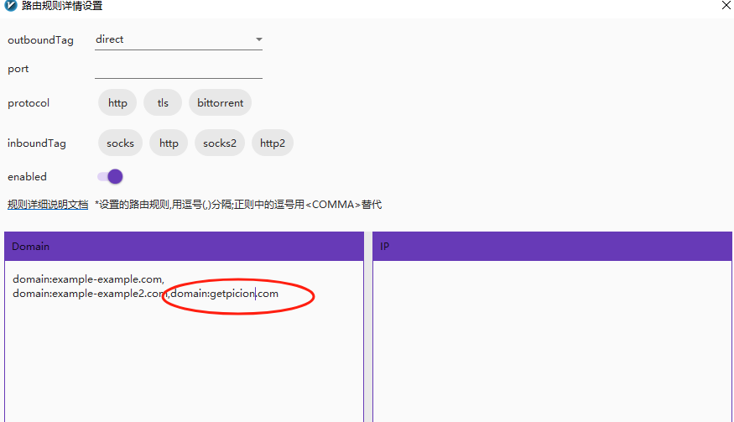734x422 pixels.
Task: Click the Domain panel header
Action: [184, 247]
